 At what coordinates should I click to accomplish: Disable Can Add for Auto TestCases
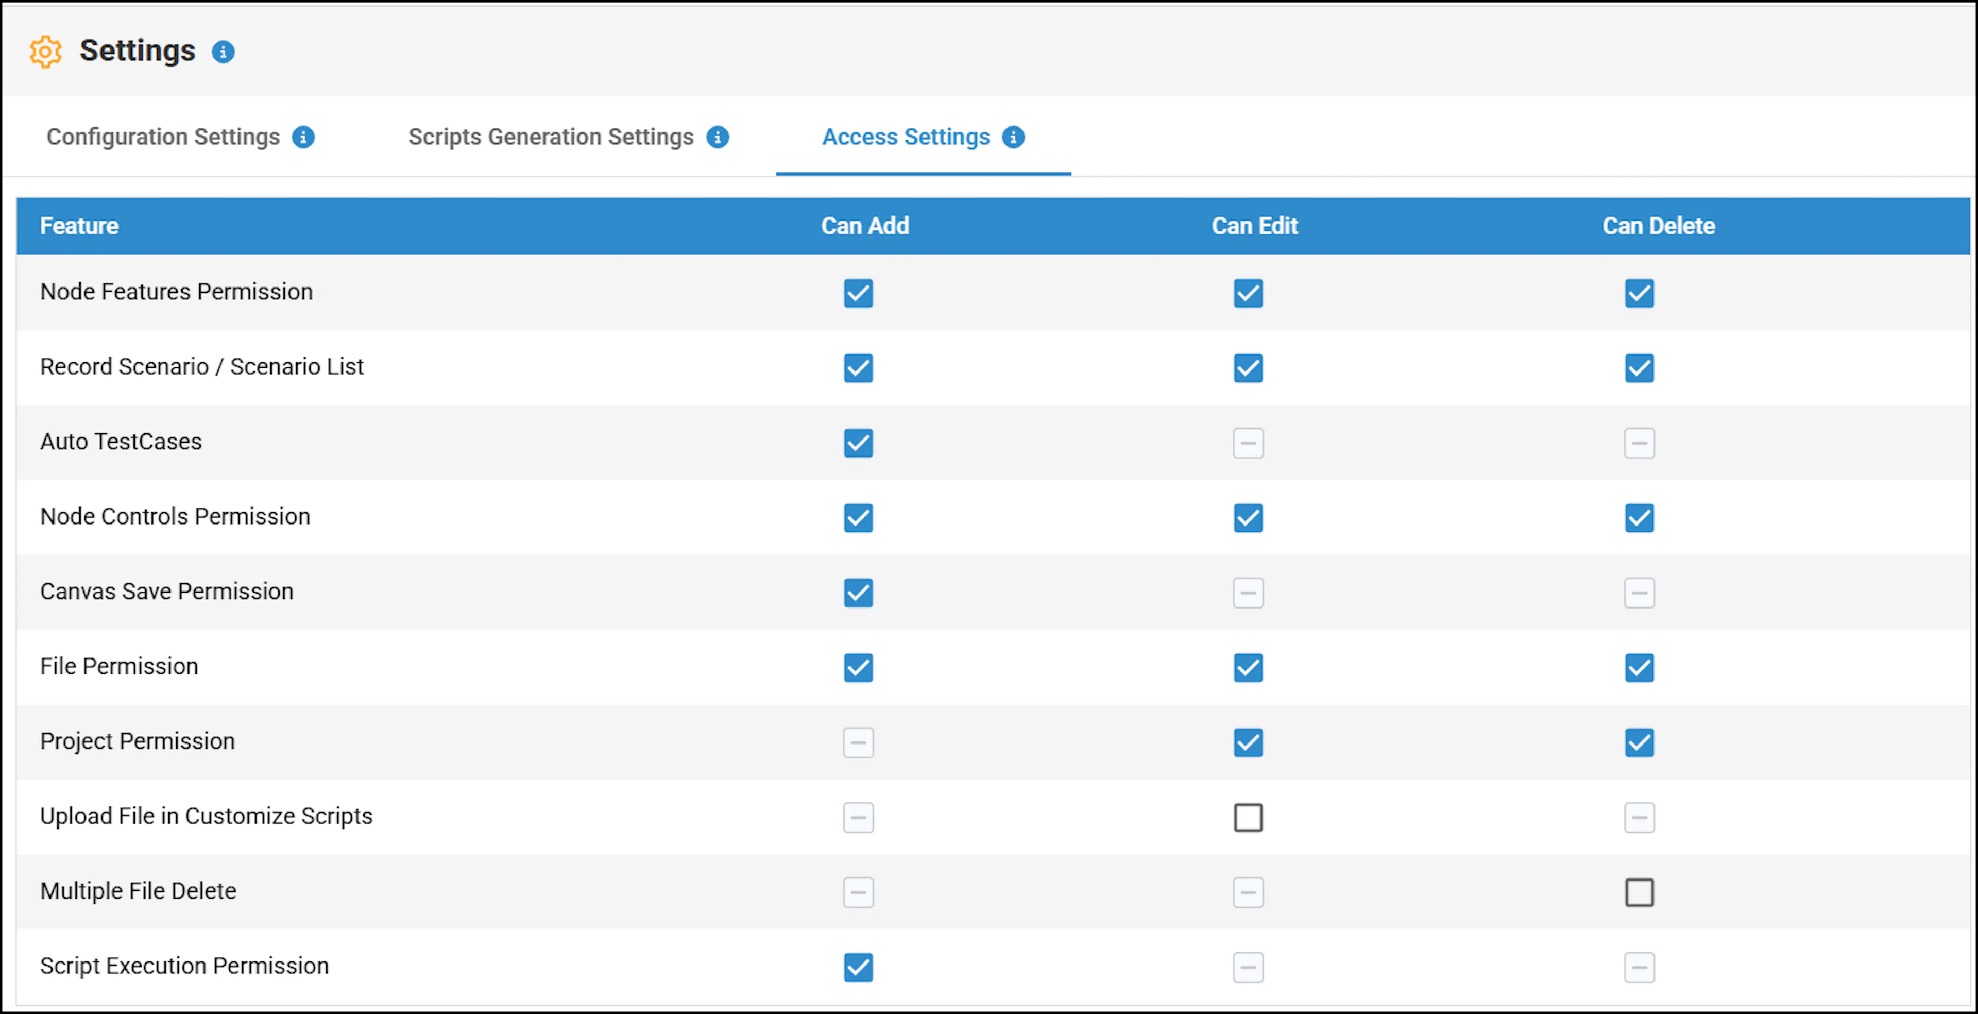click(859, 443)
